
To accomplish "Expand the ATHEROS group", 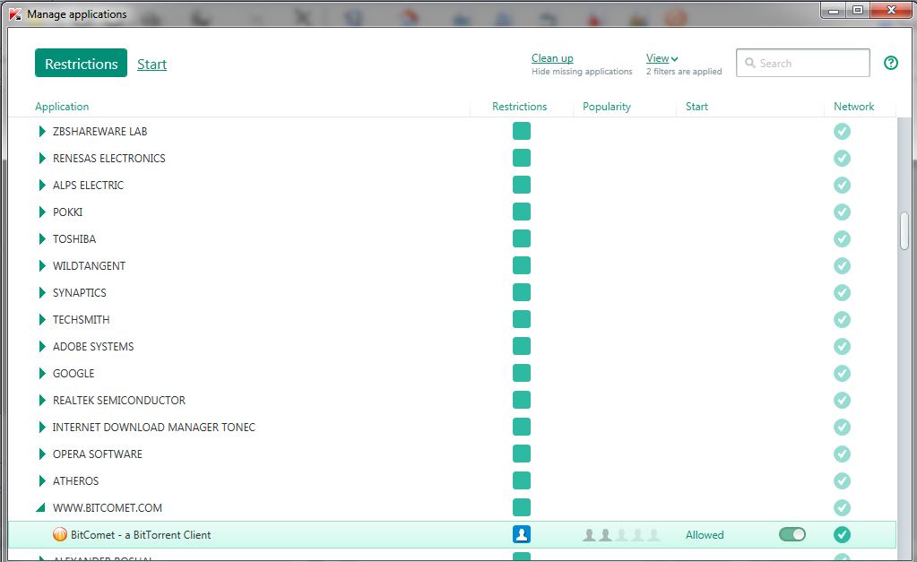I will coord(42,480).
